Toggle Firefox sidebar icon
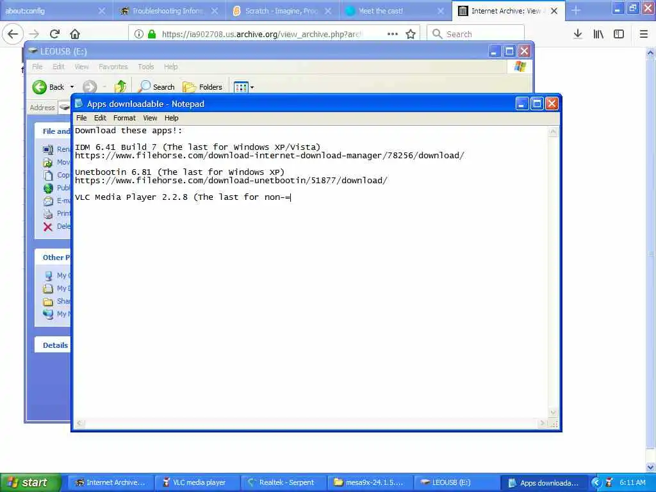The width and height of the screenshot is (656, 492). pyautogui.click(x=619, y=34)
